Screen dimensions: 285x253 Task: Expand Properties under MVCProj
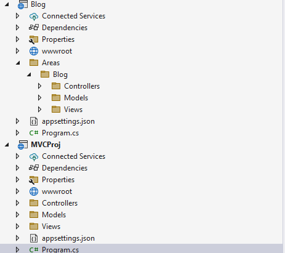[x=18, y=180]
